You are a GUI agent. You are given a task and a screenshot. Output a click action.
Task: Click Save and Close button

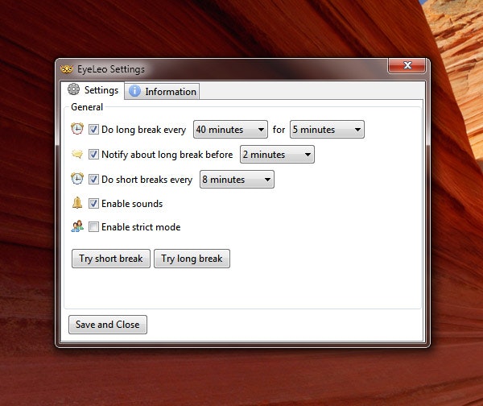tap(108, 325)
